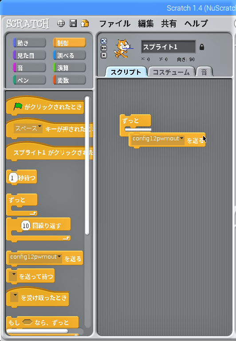The width and height of the screenshot is (236, 341).
Task: Open the 共有 menu
Action: click(x=169, y=23)
